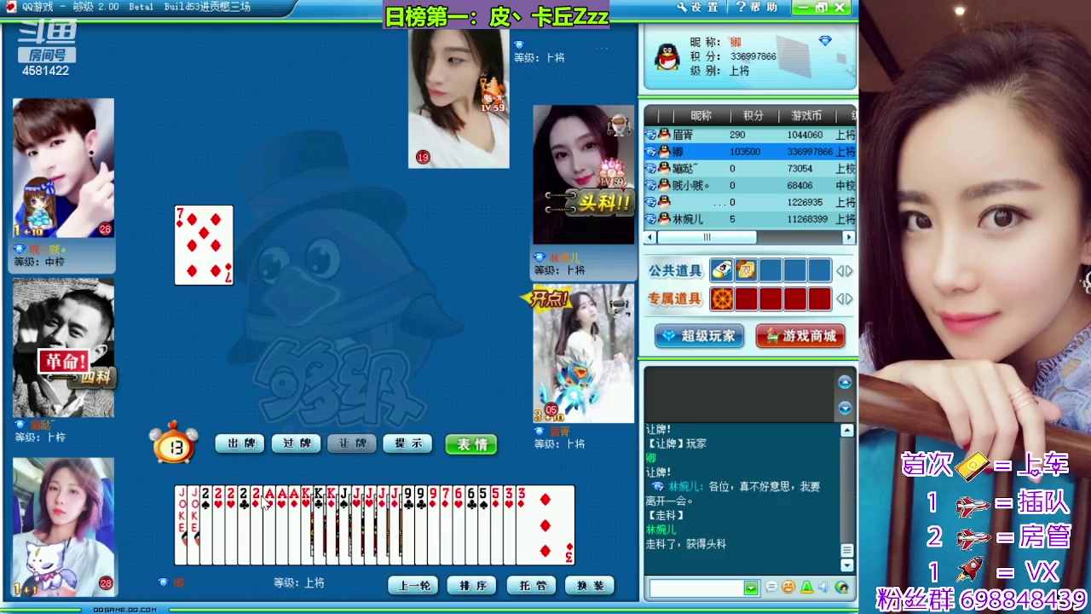The width and height of the screenshot is (1091, 614).
Task: Open the smiley emoji picker
Action: pyautogui.click(x=788, y=588)
